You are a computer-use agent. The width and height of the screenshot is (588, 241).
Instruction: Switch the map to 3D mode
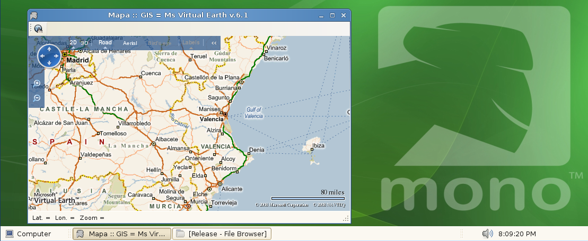(84, 43)
